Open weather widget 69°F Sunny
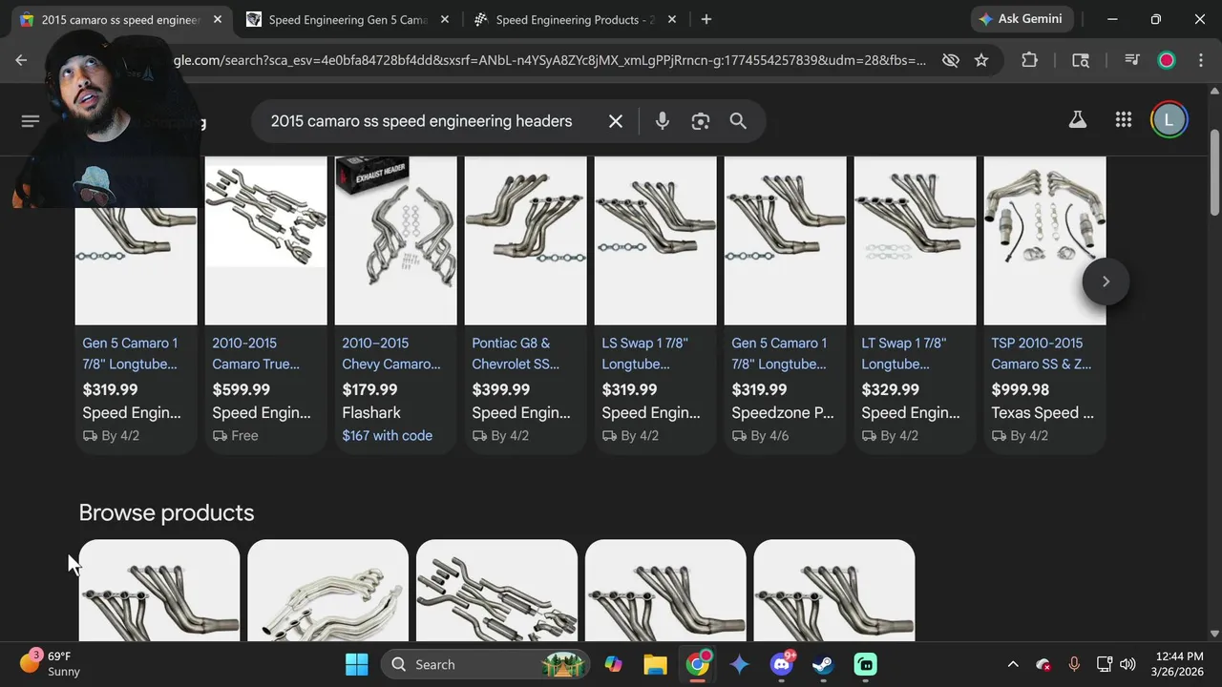This screenshot has height=687, width=1222. pos(51,664)
